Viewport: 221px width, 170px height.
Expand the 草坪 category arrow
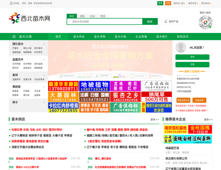coord(44,75)
